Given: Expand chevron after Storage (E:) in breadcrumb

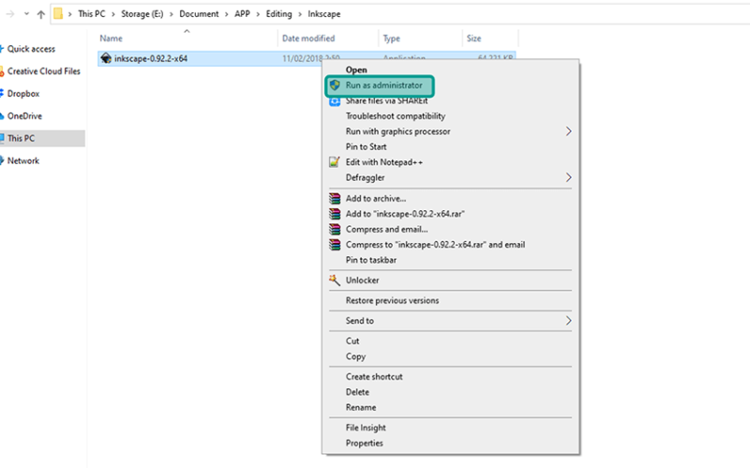Looking at the screenshot, I should pos(172,14).
